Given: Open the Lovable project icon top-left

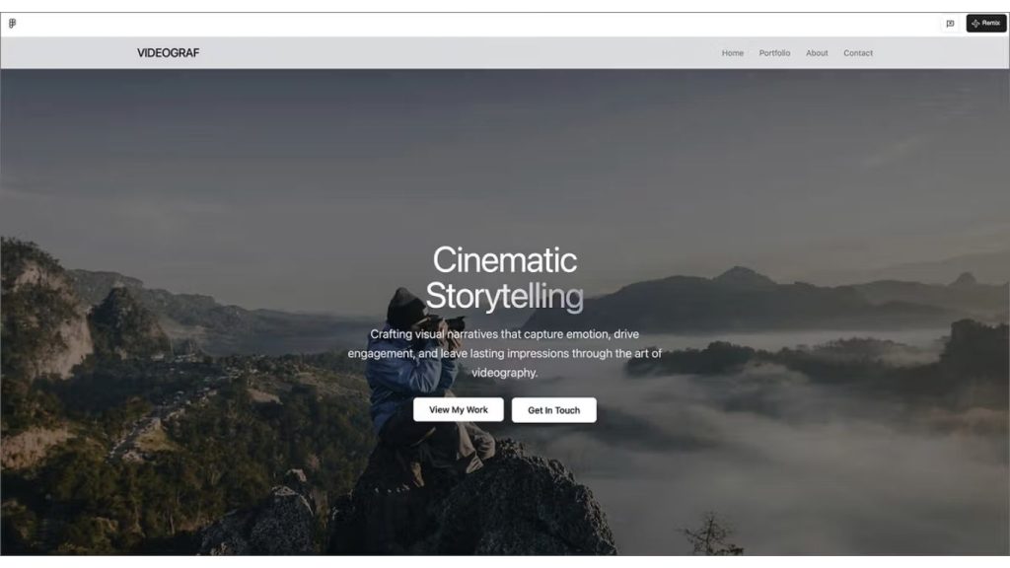Looking at the screenshot, I should tap(13, 23).
